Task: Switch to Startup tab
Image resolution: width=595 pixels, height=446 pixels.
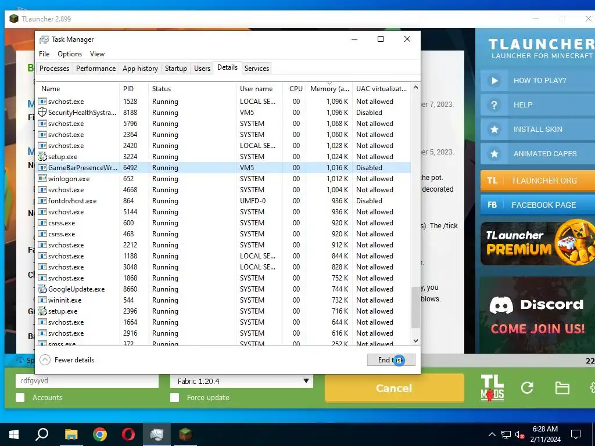Action: tap(175, 69)
